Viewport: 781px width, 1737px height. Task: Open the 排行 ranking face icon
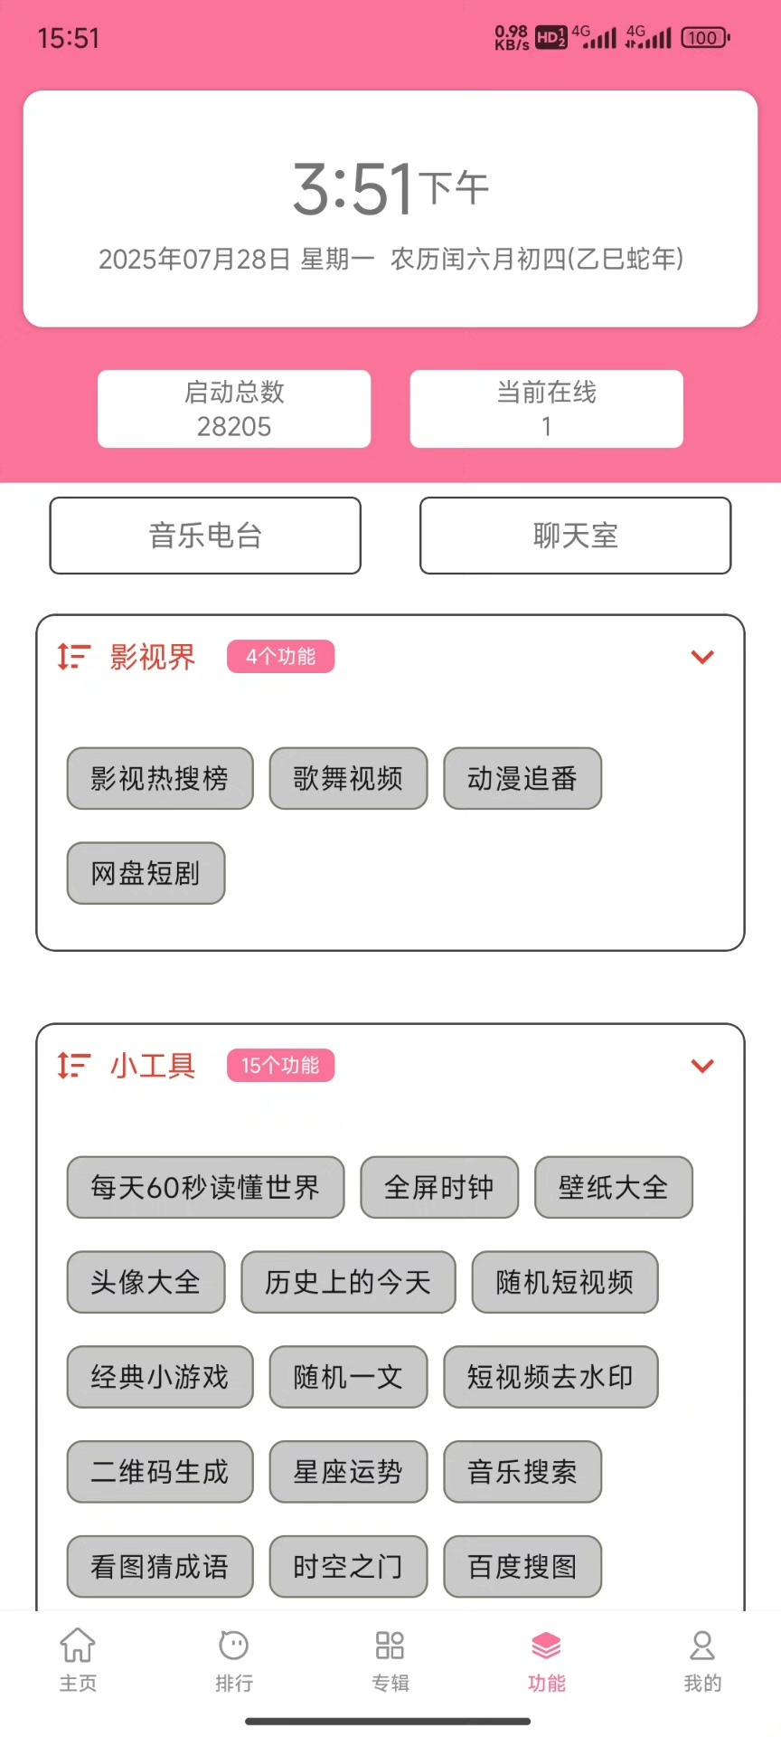click(234, 1646)
